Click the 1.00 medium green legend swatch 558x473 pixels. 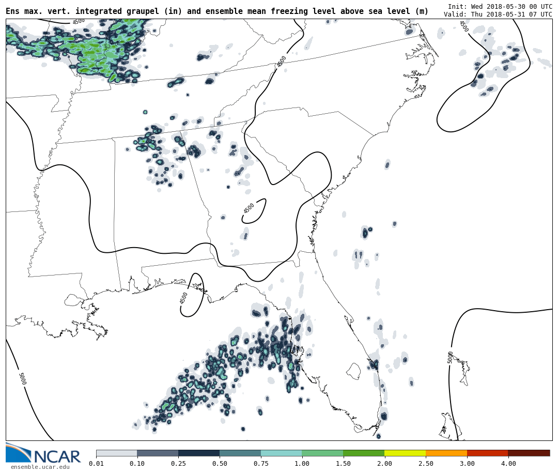coord(323,453)
